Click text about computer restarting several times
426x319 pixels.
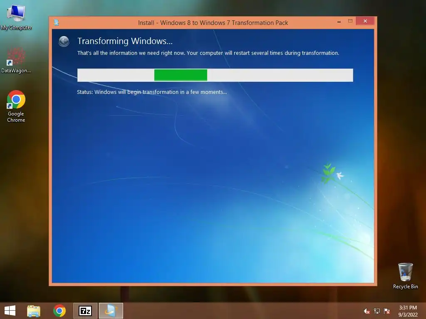coord(263,53)
